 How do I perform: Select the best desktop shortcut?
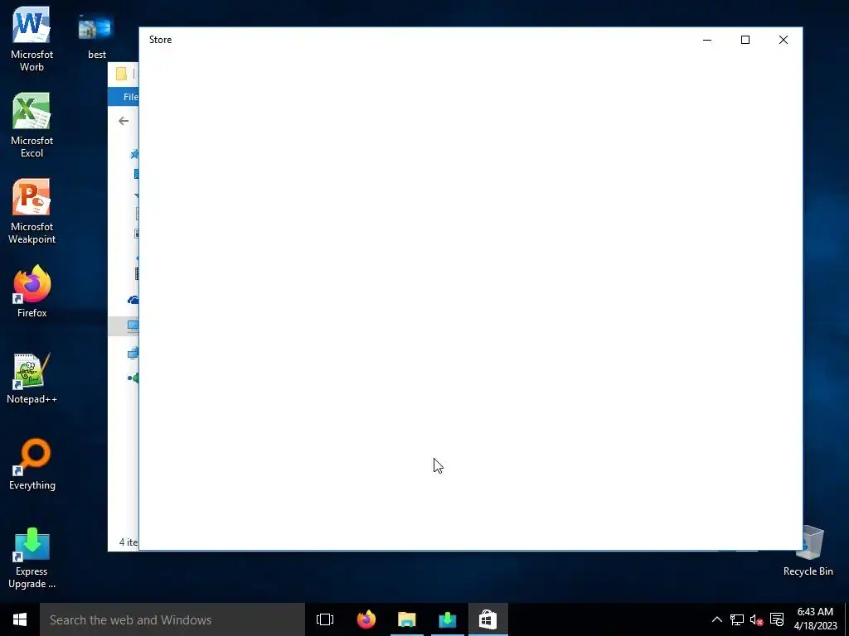coord(96,36)
